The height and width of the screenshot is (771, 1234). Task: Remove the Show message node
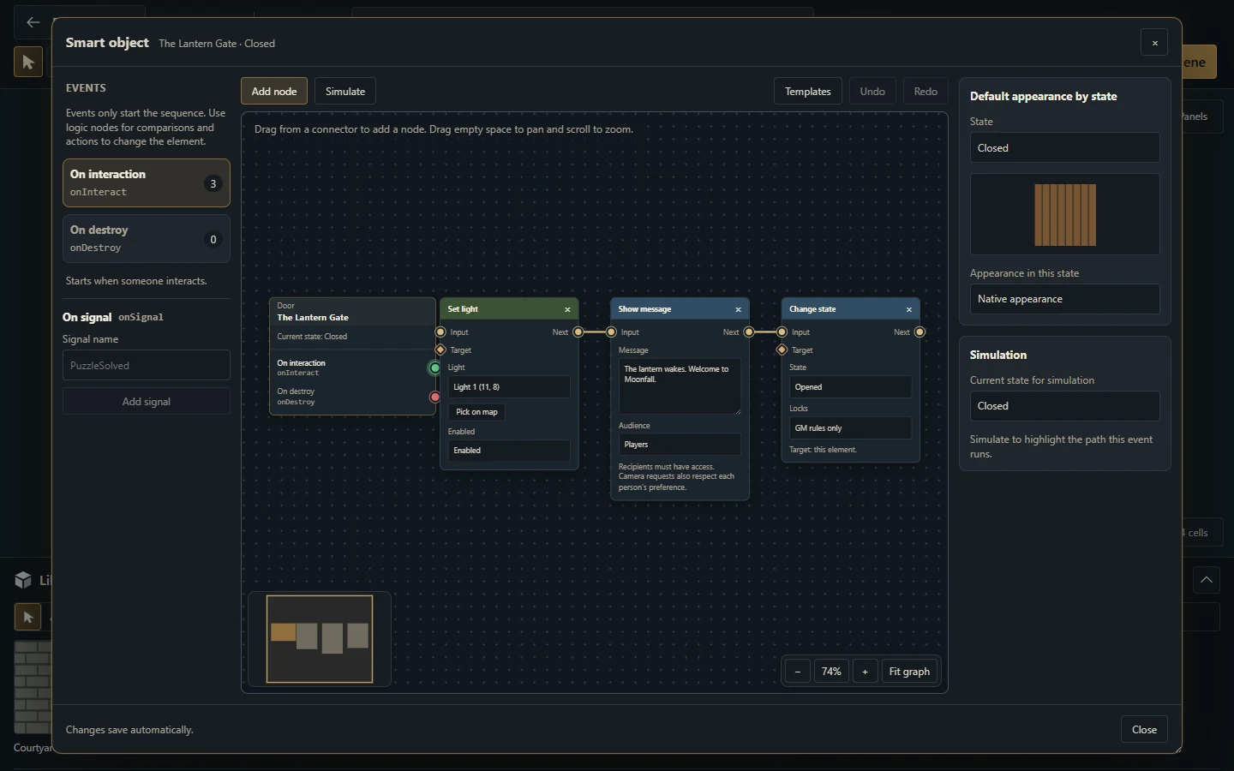coord(738,309)
